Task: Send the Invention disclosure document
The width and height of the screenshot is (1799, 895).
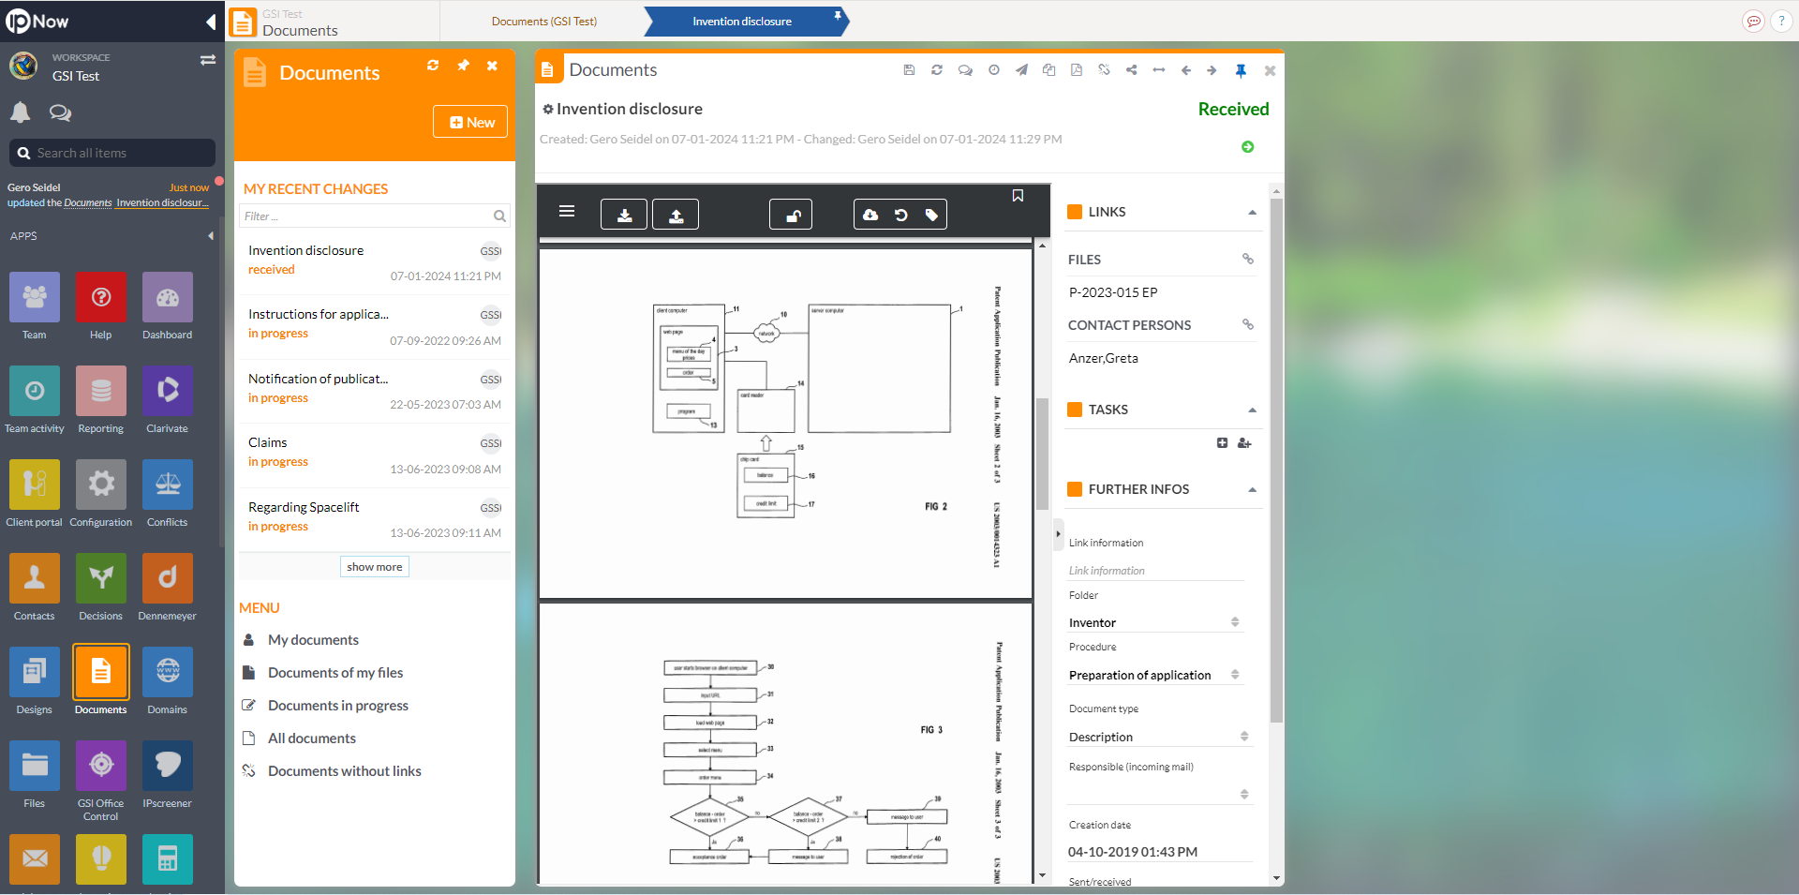Action: pos(1021,69)
